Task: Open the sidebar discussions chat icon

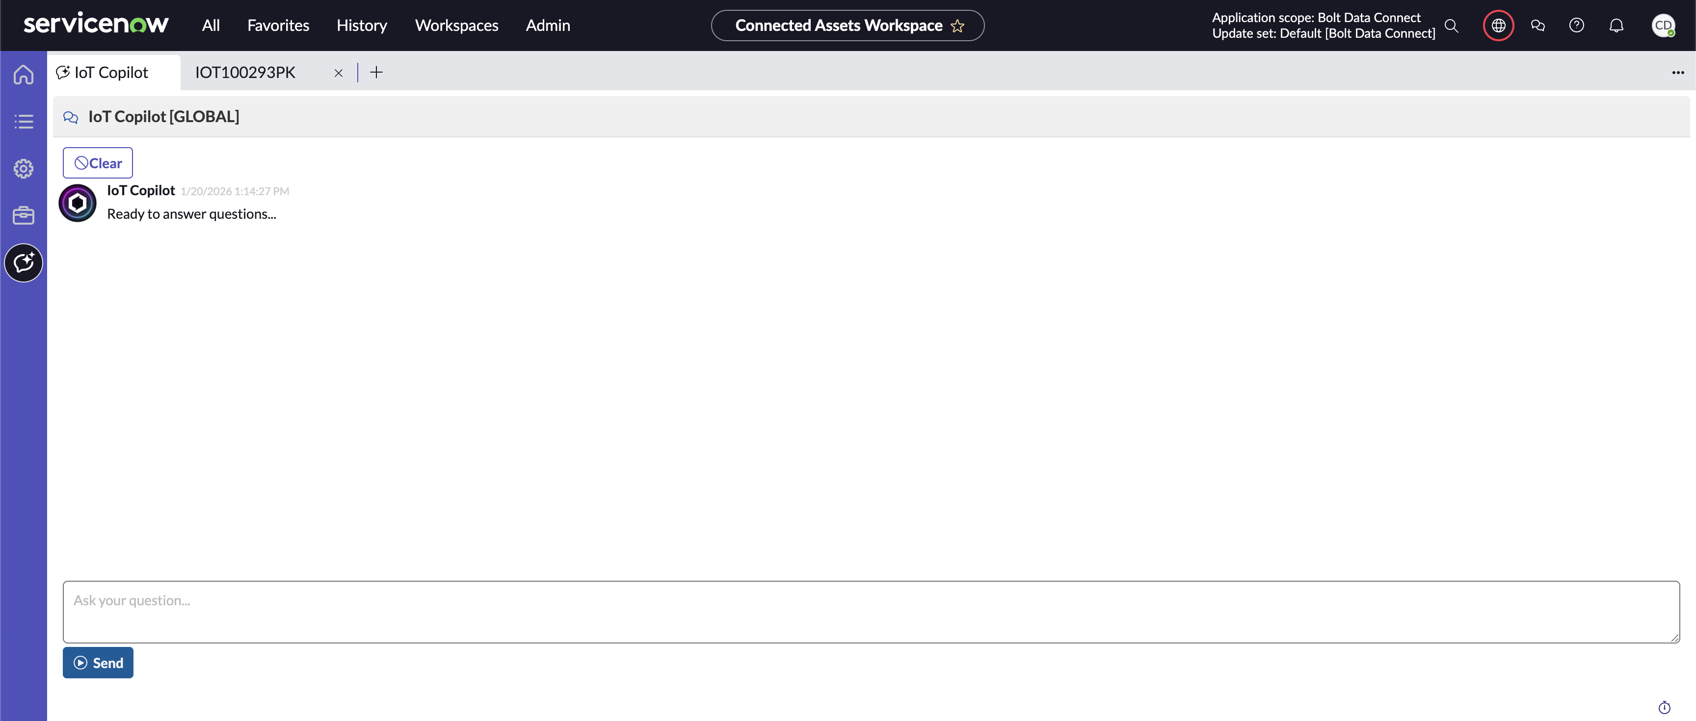Action: coord(1537,25)
